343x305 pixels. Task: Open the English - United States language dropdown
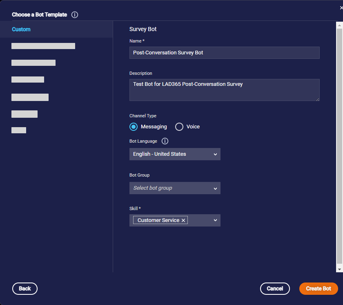click(x=175, y=154)
